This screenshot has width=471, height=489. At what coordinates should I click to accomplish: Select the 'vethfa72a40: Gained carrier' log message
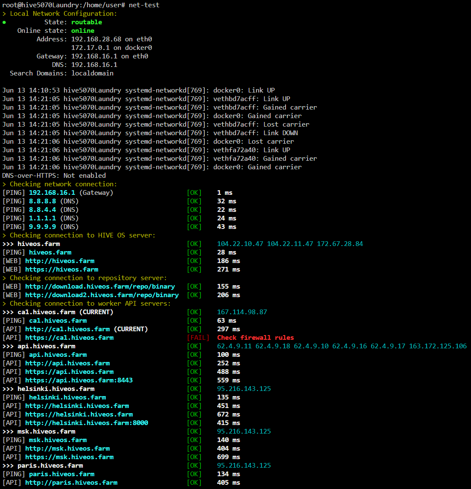[x=265, y=159]
